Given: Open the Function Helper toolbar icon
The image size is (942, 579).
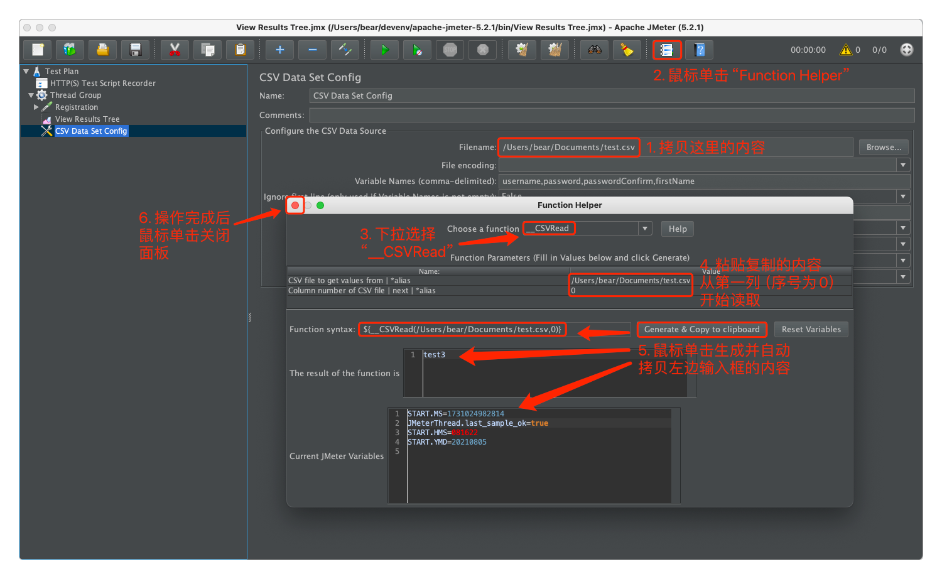Looking at the screenshot, I should pos(667,50).
